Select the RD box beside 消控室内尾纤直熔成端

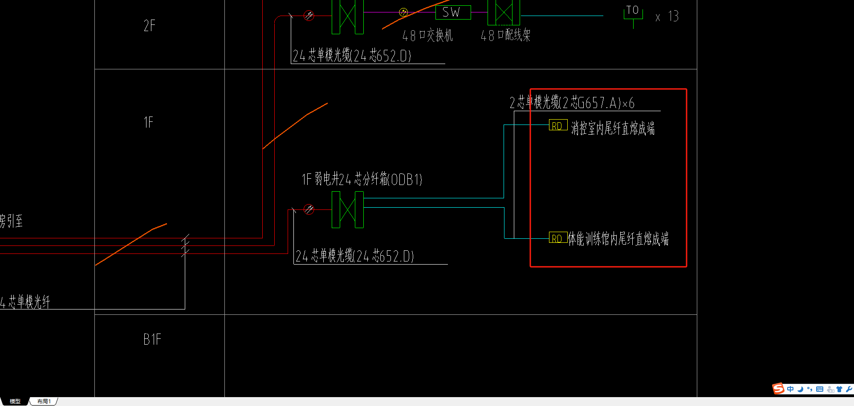pos(558,125)
